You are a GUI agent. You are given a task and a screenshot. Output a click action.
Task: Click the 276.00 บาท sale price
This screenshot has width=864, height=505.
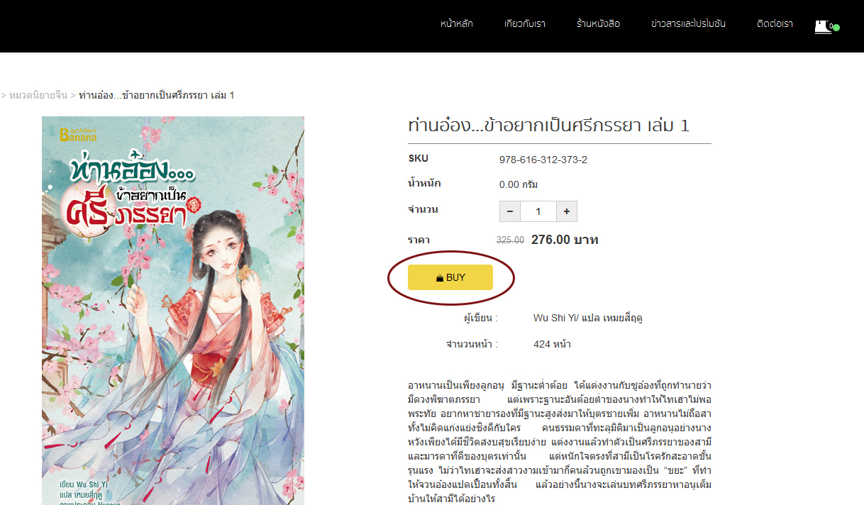click(x=565, y=240)
